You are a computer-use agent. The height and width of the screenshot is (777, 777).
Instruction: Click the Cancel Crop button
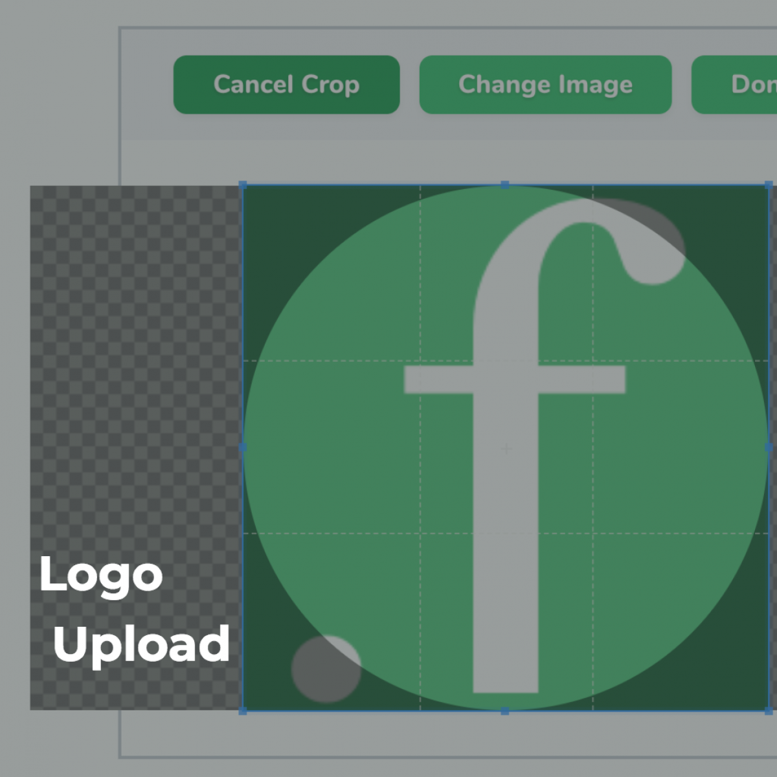click(286, 85)
